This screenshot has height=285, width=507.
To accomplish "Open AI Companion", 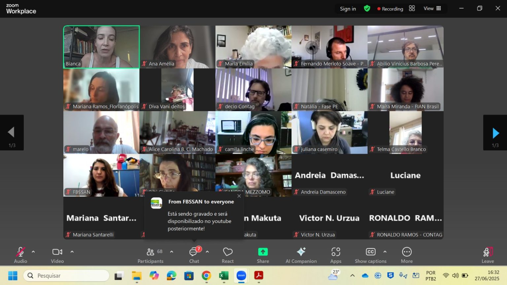I will tap(301, 255).
